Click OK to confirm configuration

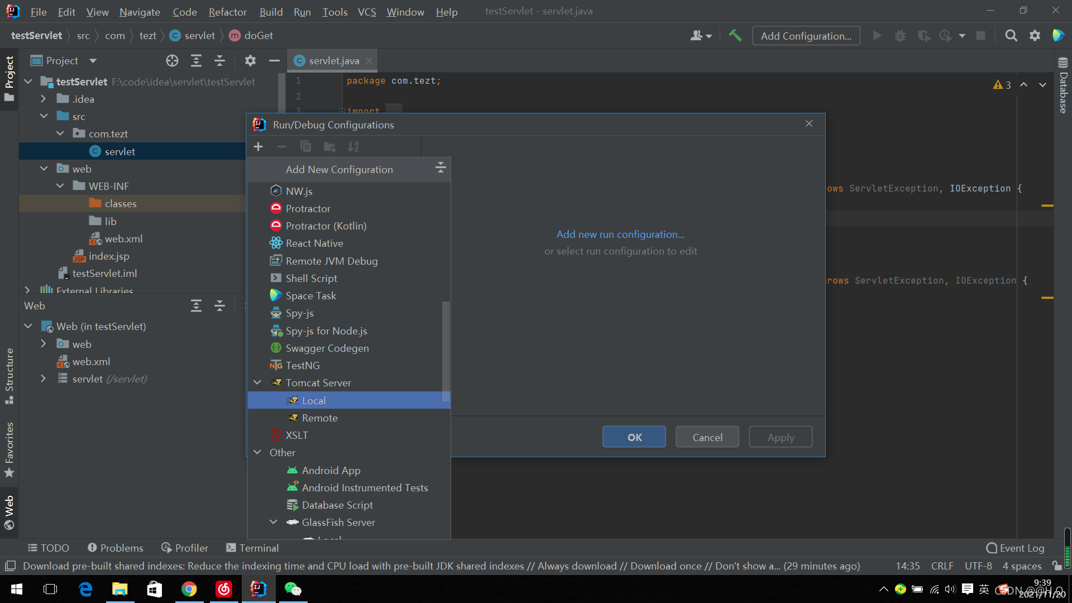point(635,437)
